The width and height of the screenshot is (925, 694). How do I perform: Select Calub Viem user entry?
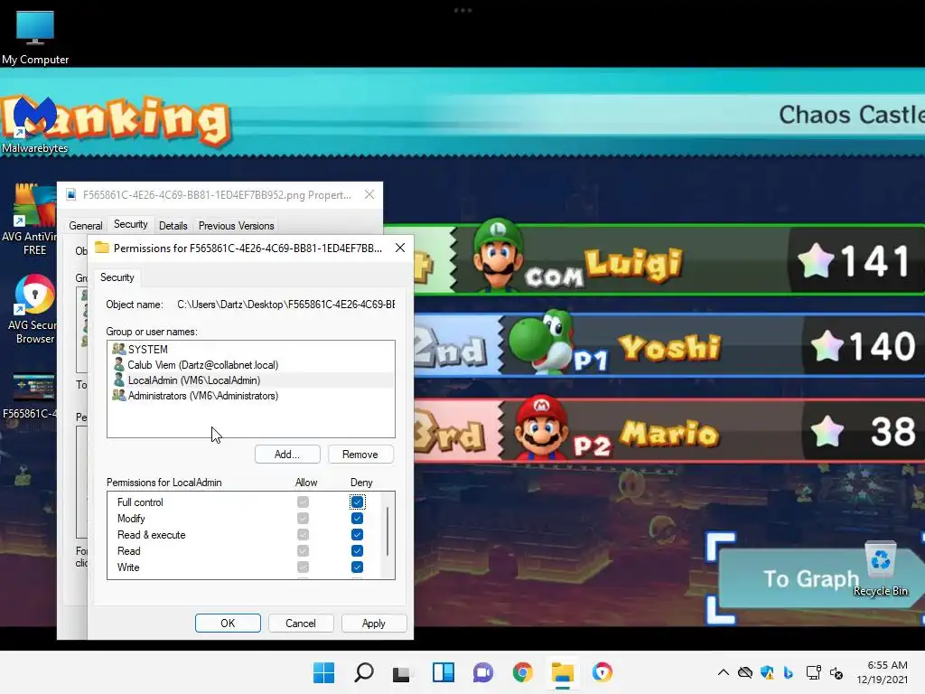click(251, 365)
